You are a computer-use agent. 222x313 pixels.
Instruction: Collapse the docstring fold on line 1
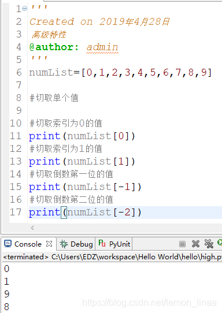pos(25,9)
